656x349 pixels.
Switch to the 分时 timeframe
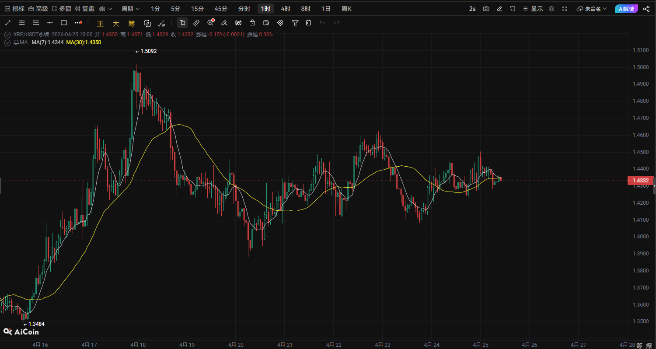coord(244,9)
